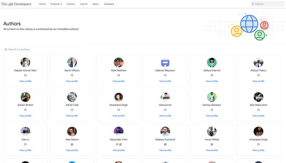Focus the top-right Search box
This screenshot has height=163, width=286.
pyautogui.click(x=268, y=4)
